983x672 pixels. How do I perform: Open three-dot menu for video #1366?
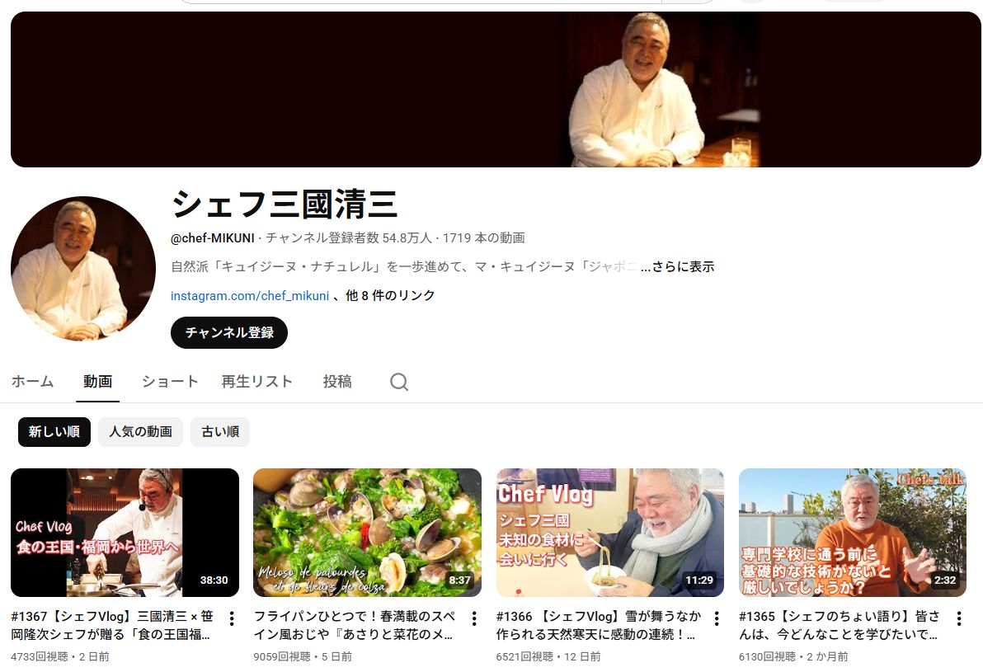coord(717,618)
